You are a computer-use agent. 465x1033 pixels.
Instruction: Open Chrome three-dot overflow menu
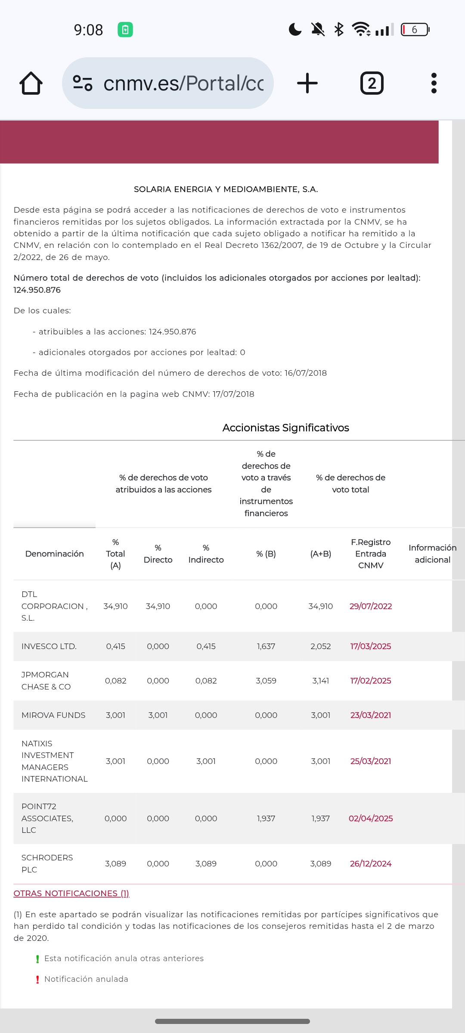tap(434, 83)
